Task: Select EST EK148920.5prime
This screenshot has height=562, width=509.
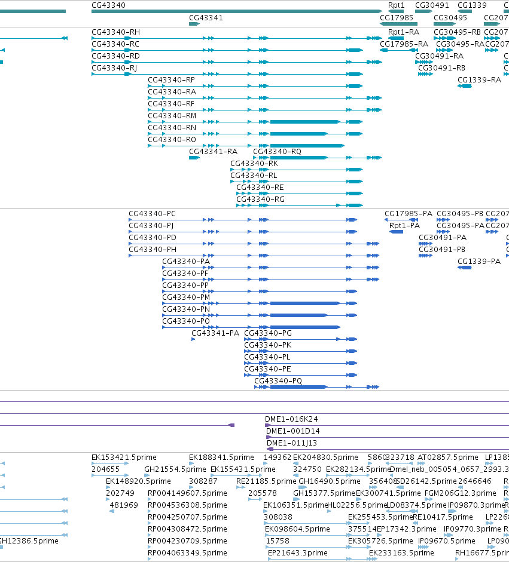Action: pyautogui.click(x=138, y=481)
